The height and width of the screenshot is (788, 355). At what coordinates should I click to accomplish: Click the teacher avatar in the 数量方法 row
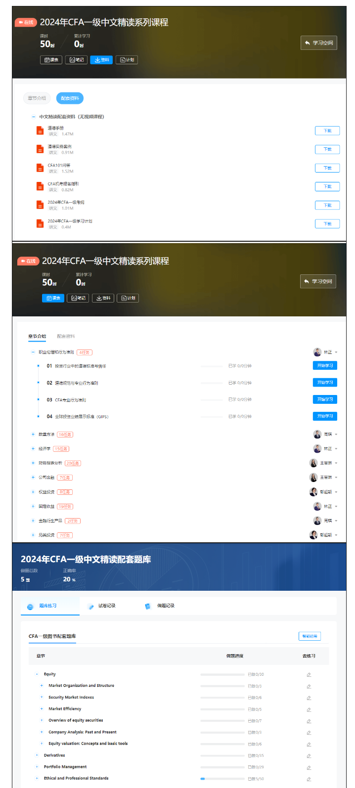(317, 435)
